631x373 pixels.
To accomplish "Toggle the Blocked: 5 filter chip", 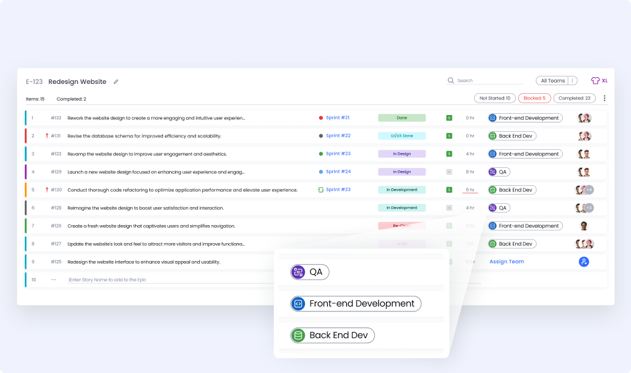I will pos(534,98).
